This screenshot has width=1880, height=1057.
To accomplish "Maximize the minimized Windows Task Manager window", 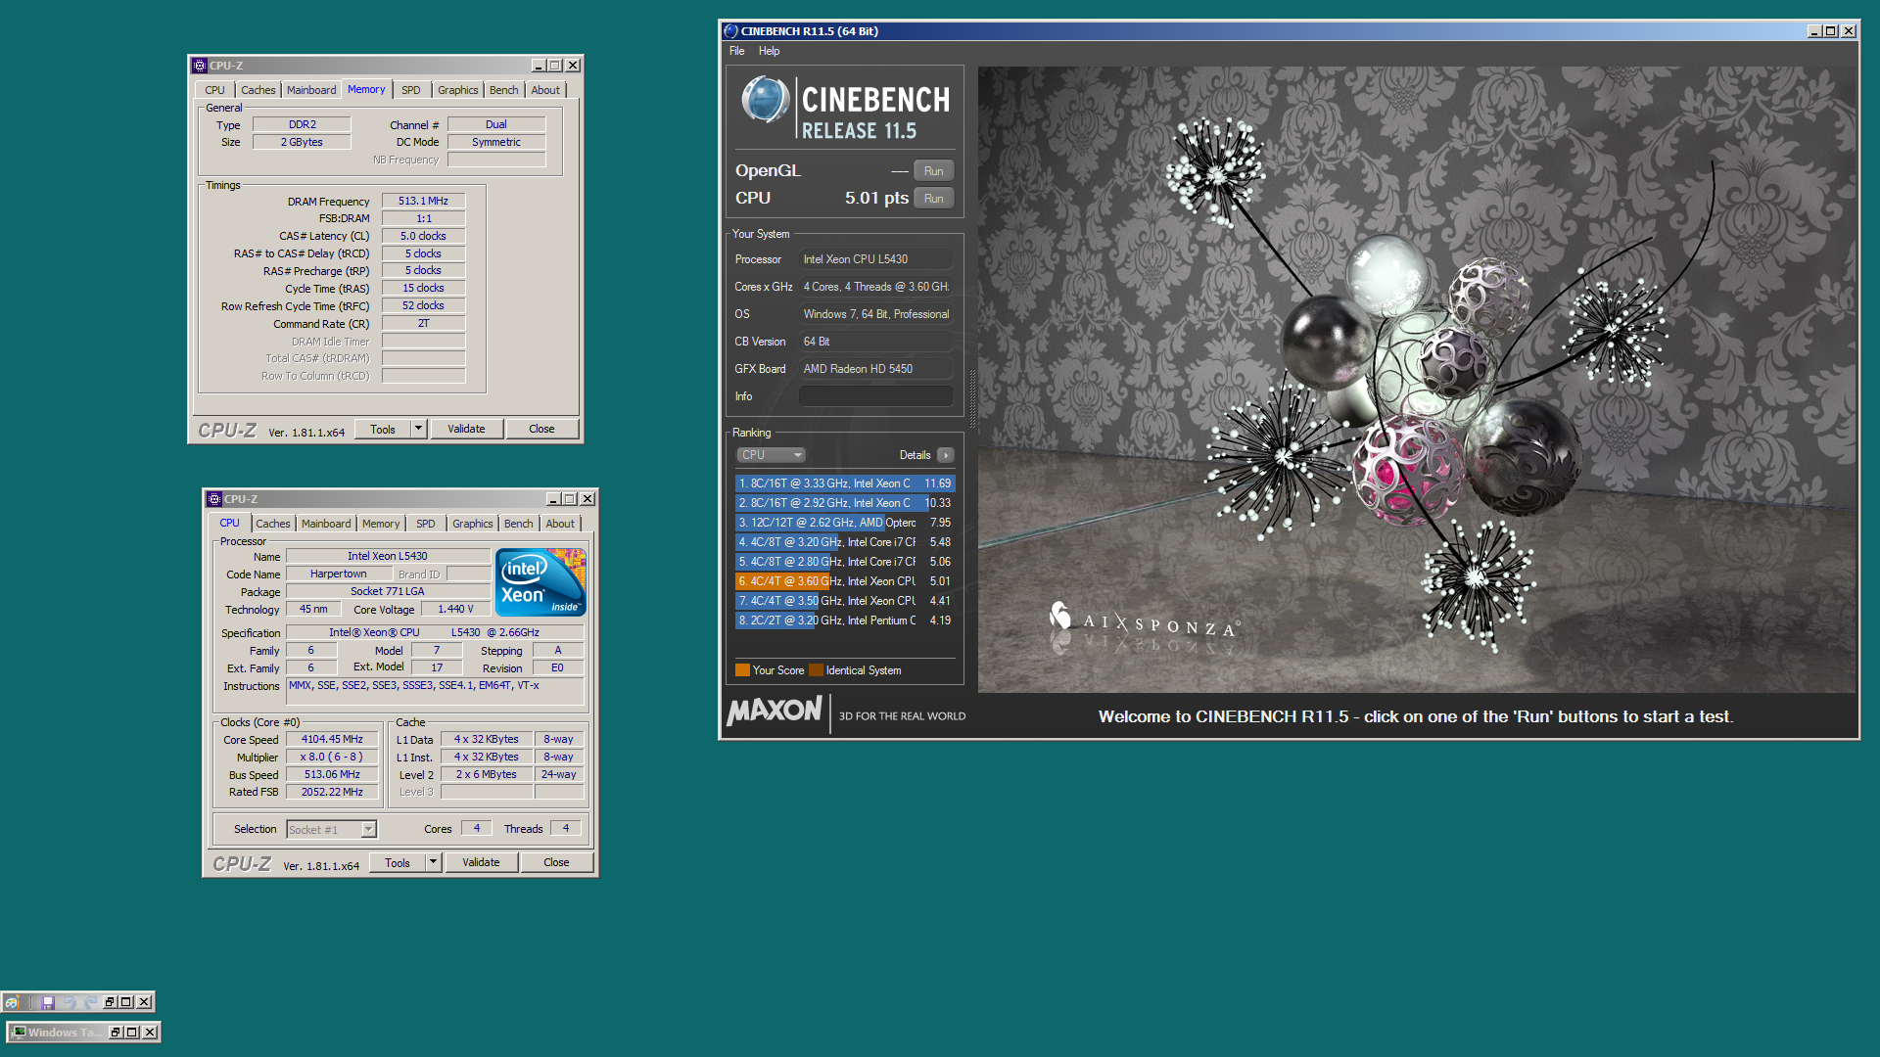I will click(132, 1032).
